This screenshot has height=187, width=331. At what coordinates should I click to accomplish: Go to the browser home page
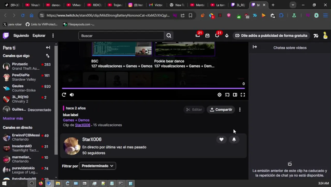[31, 16]
